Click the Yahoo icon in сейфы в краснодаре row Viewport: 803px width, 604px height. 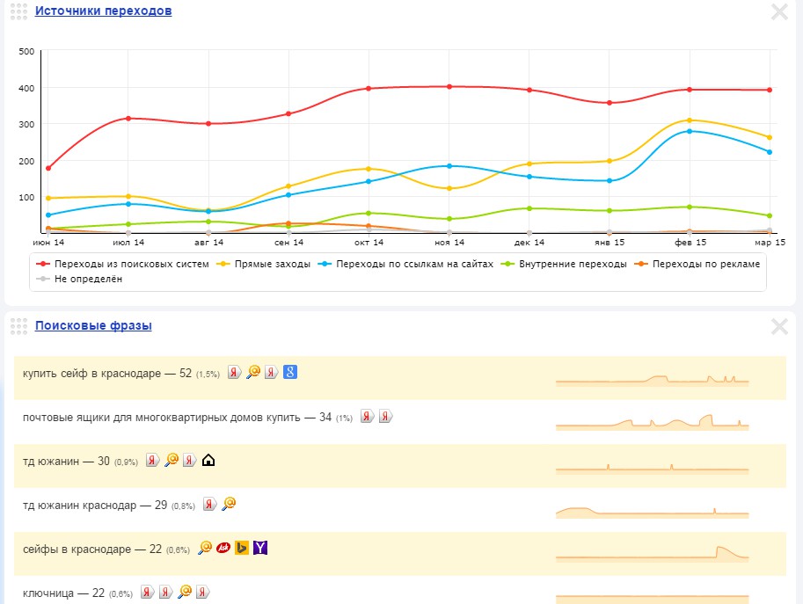pyautogui.click(x=260, y=549)
